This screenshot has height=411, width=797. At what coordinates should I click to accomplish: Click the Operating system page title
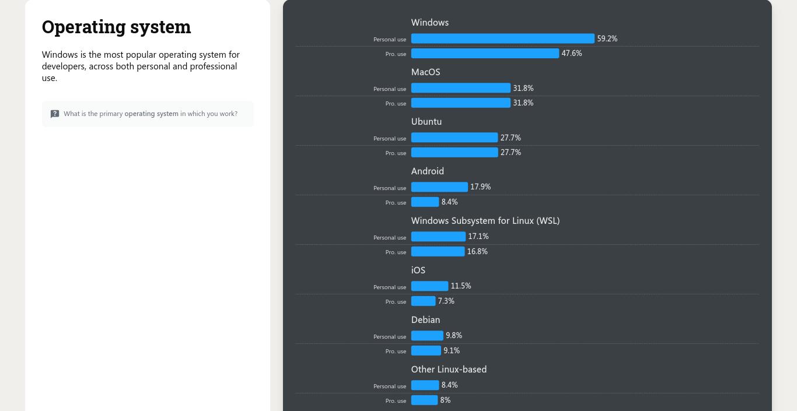tap(116, 26)
